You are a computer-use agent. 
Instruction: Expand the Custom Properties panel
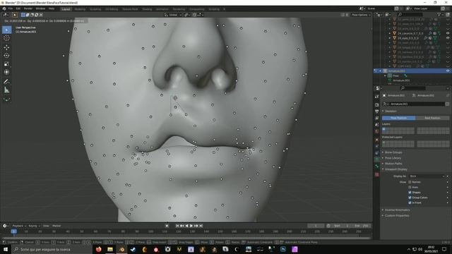coord(397,215)
